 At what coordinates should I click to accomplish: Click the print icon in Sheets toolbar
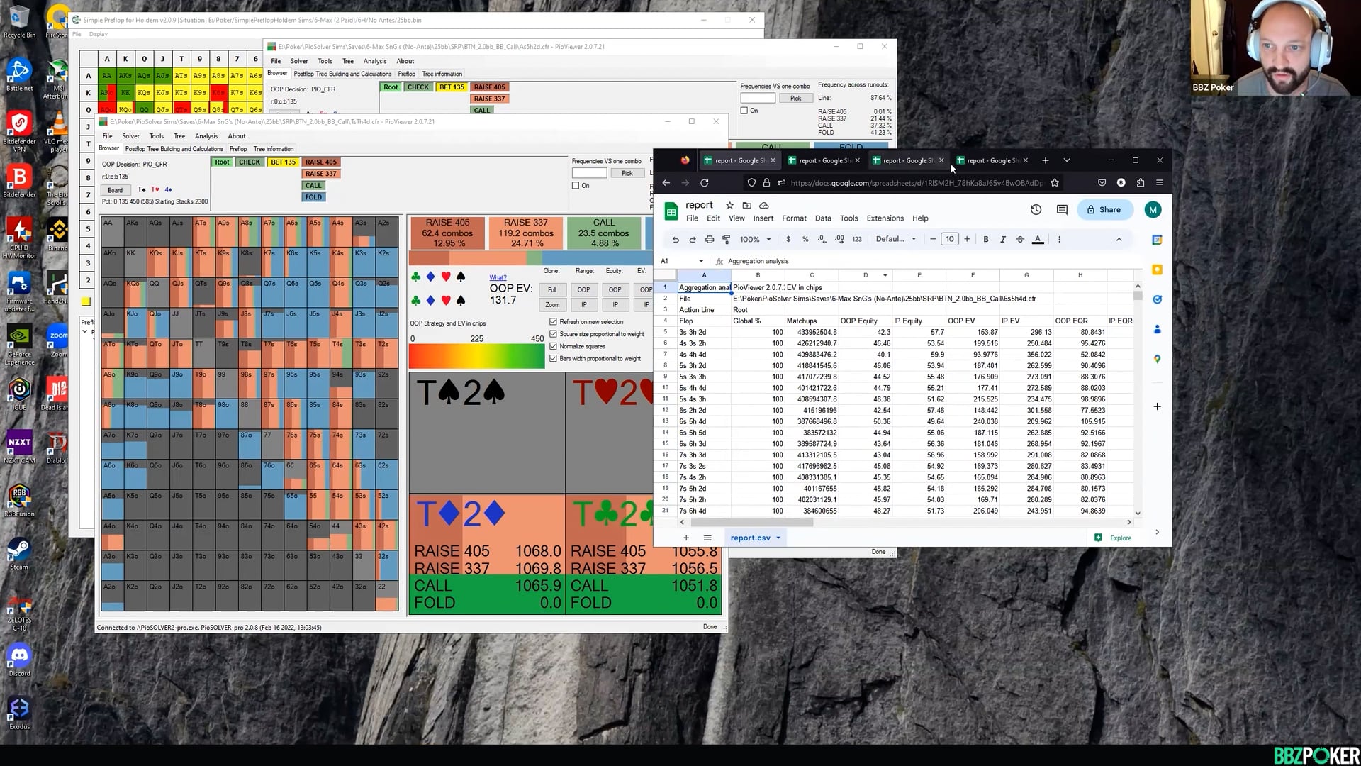pyautogui.click(x=709, y=240)
